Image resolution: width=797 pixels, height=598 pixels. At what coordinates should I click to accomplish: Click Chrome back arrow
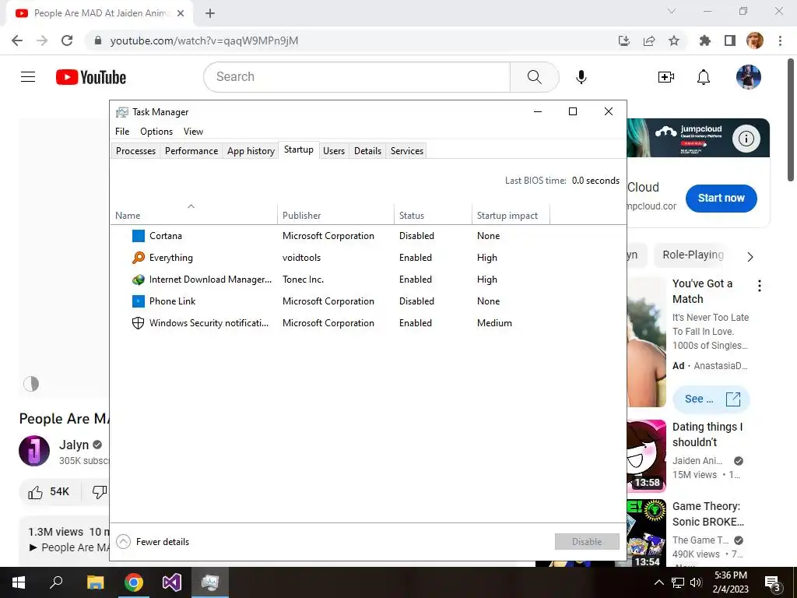click(x=17, y=40)
